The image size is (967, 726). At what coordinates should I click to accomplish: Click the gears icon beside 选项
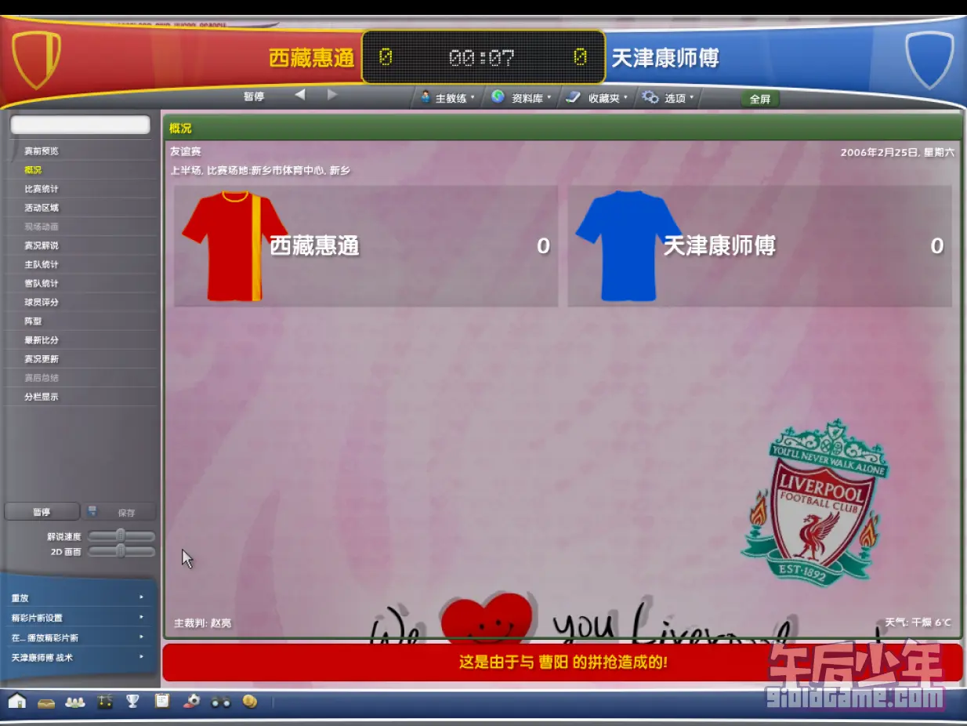[650, 97]
